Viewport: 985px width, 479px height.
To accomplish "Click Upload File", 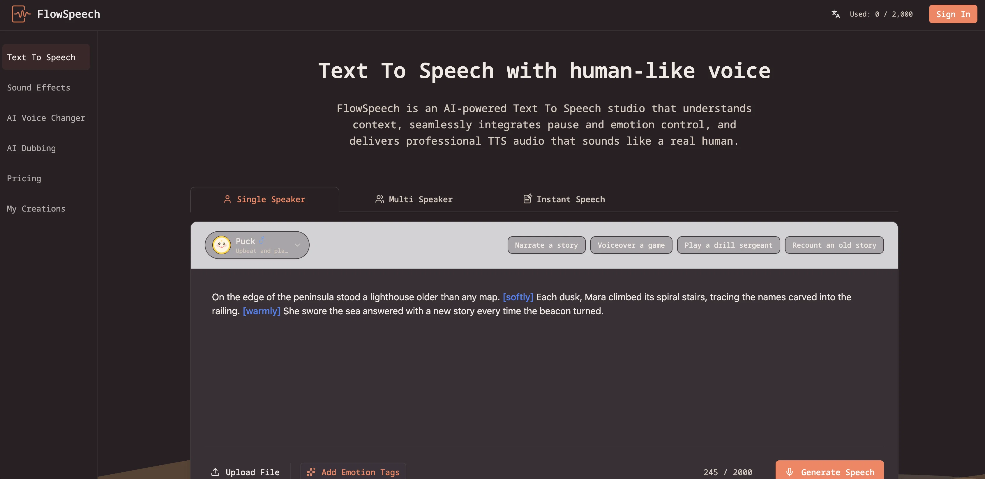I will click(x=246, y=472).
